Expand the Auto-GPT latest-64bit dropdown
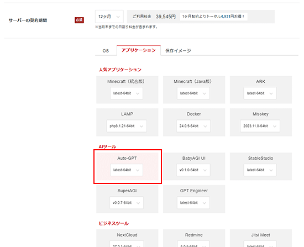This screenshot has height=247, width=304. 127,170
